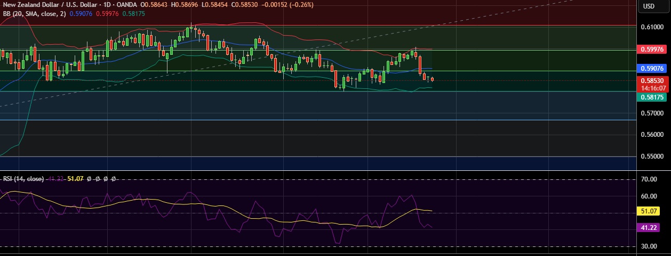Image resolution: width=671 pixels, height=256 pixels.
Task: Open the RSI (14, close) indicator legend
Action: coord(24,179)
